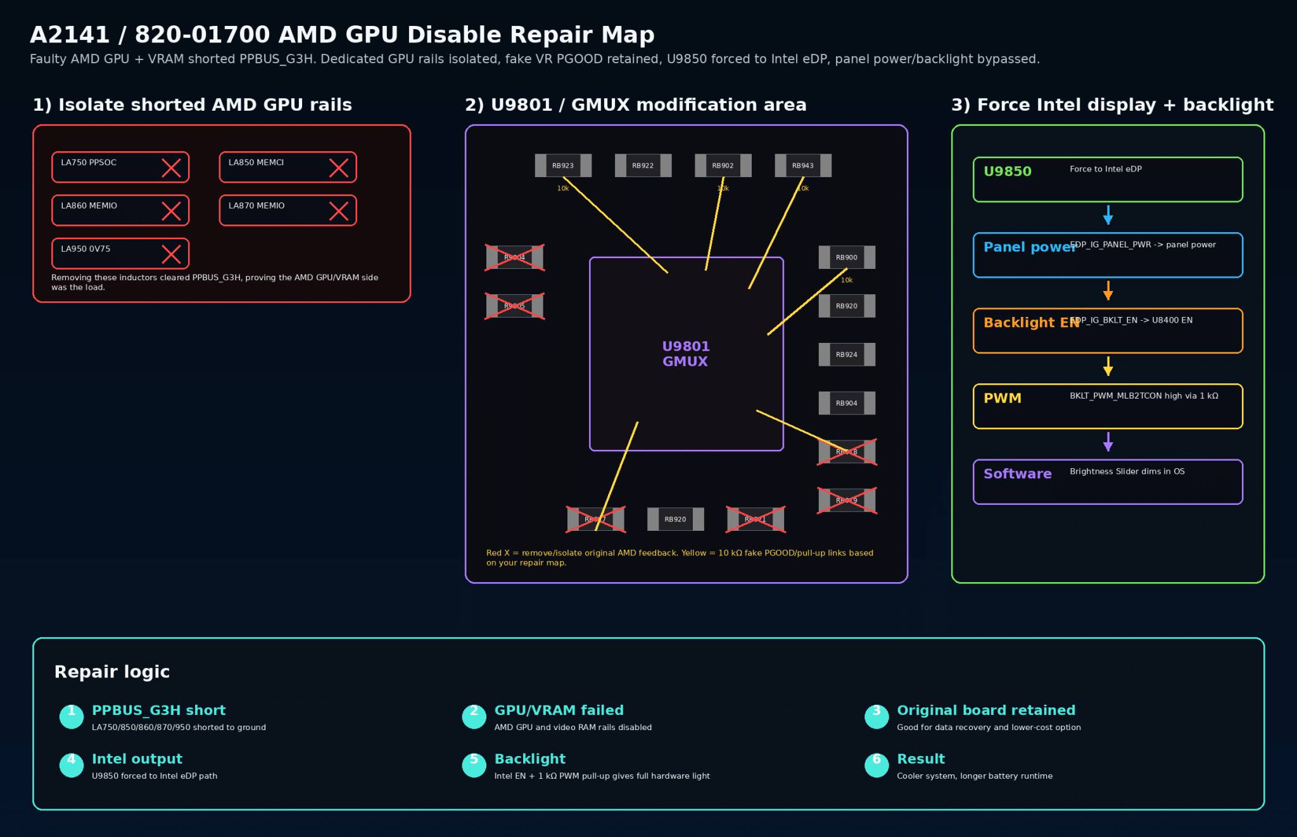Click heading Force Intel display + backlight

click(1112, 105)
